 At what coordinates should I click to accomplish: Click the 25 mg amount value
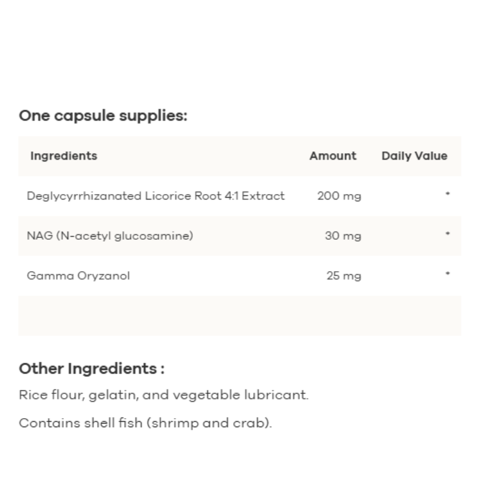[343, 276]
